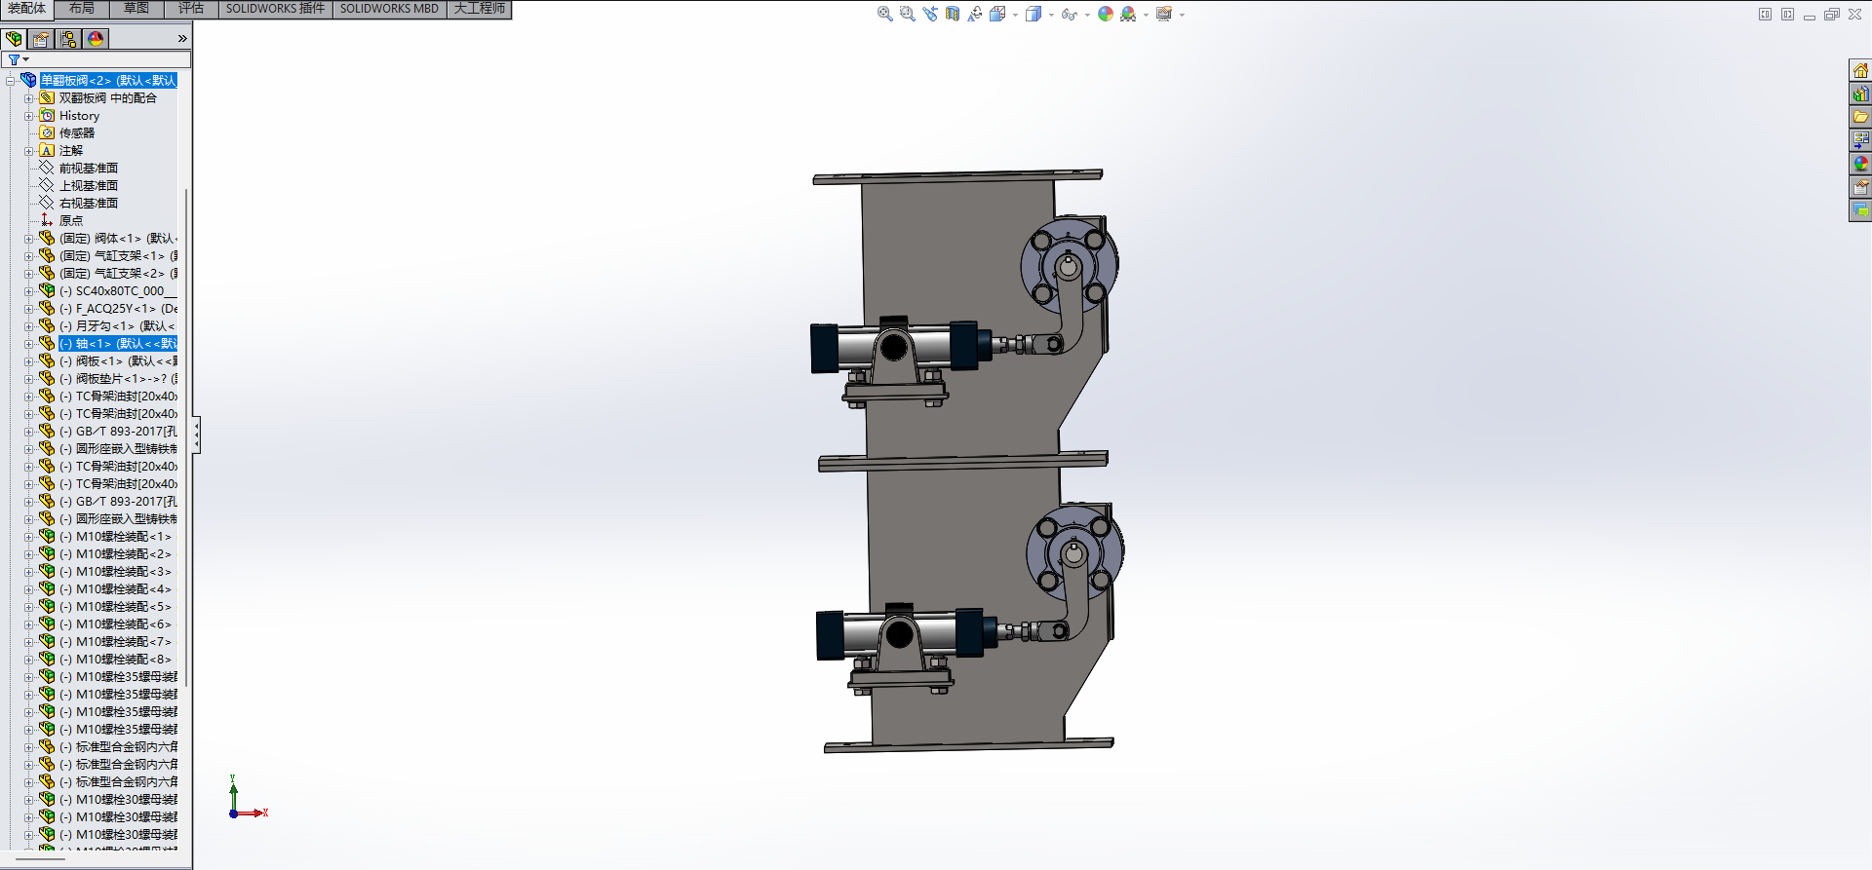Click the Previous View icon
Image resolution: width=1872 pixels, height=870 pixels.
point(929,14)
